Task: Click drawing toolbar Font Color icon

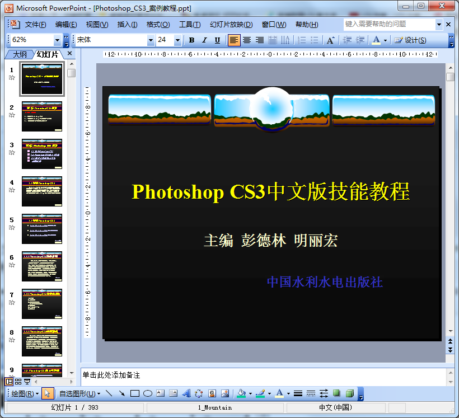Action: coord(279,393)
